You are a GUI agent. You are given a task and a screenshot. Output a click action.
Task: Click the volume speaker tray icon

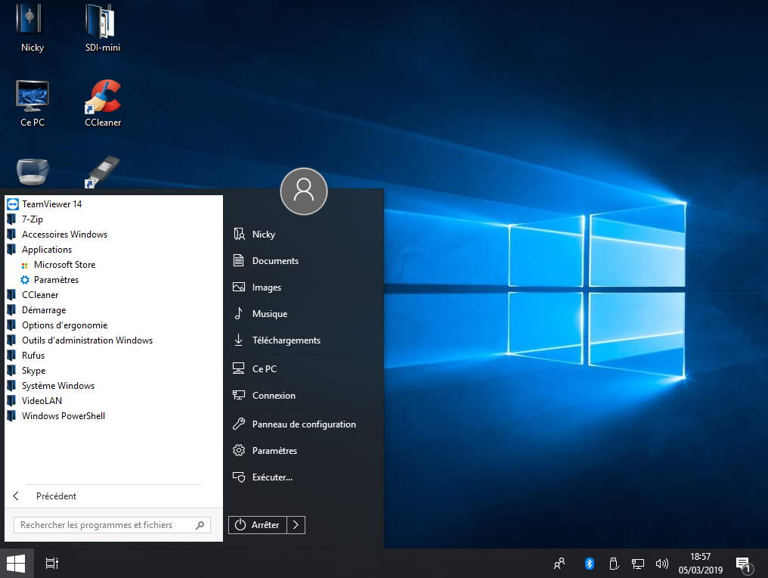(x=661, y=564)
